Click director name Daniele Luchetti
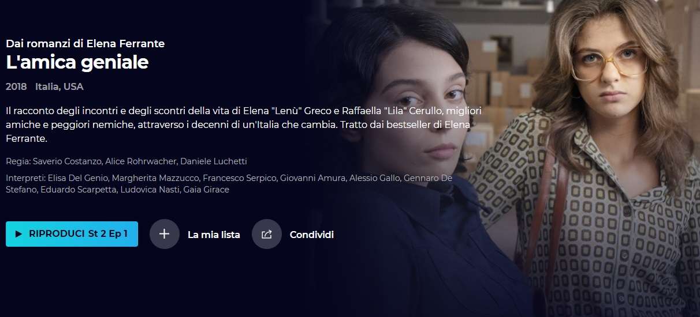Viewport: 700px width, 317px height. coord(215,161)
